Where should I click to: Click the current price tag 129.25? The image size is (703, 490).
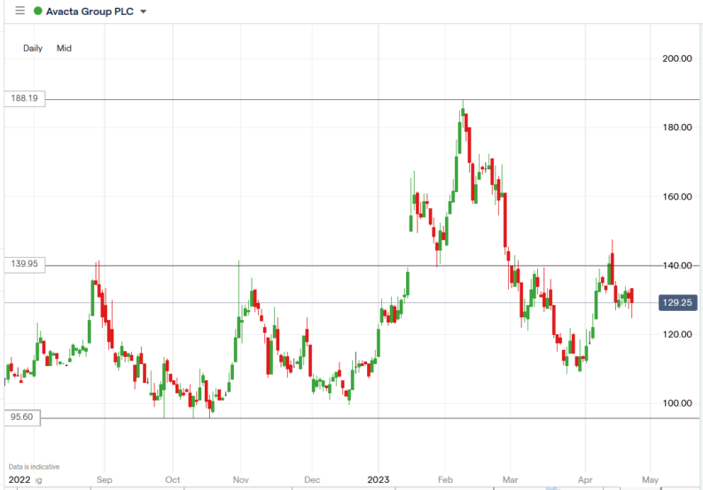click(x=676, y=303)
